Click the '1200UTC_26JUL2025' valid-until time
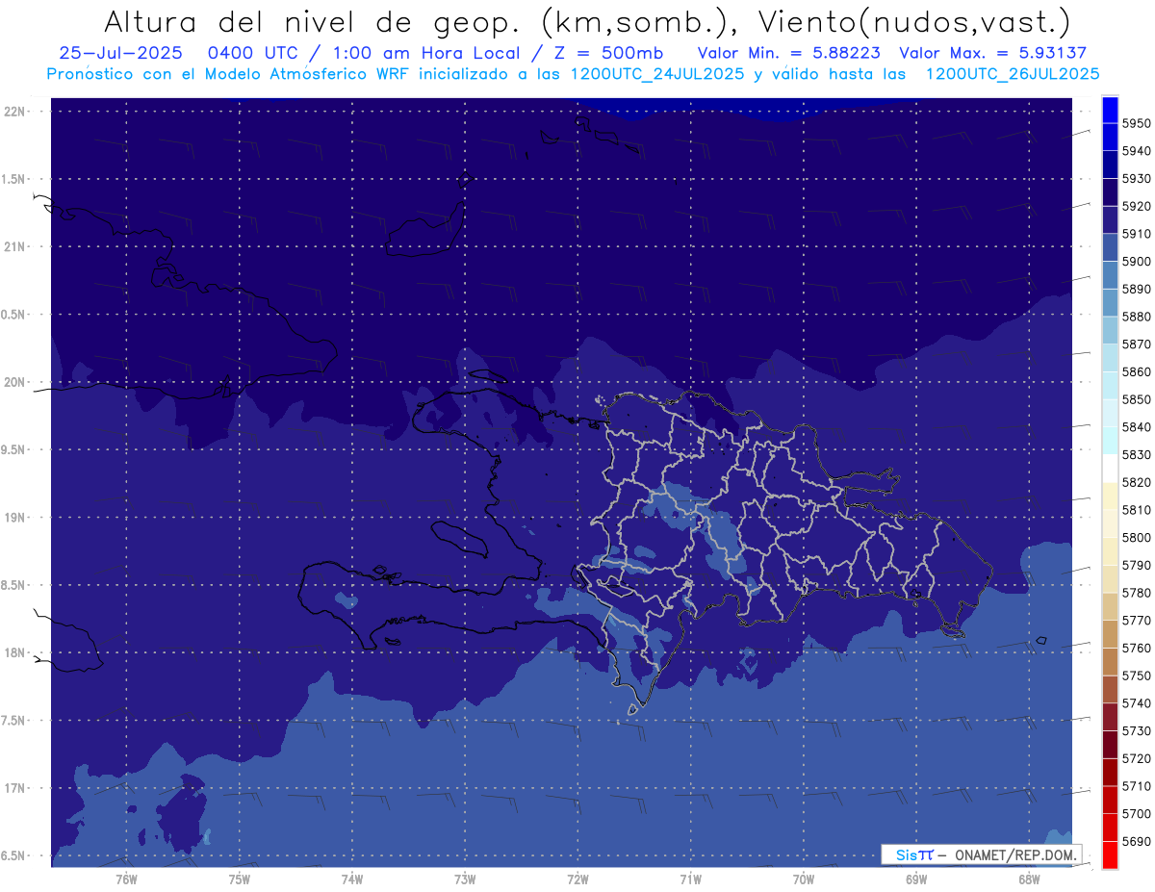Screen dimensions: 1155x892 [x=1013, y=73]
